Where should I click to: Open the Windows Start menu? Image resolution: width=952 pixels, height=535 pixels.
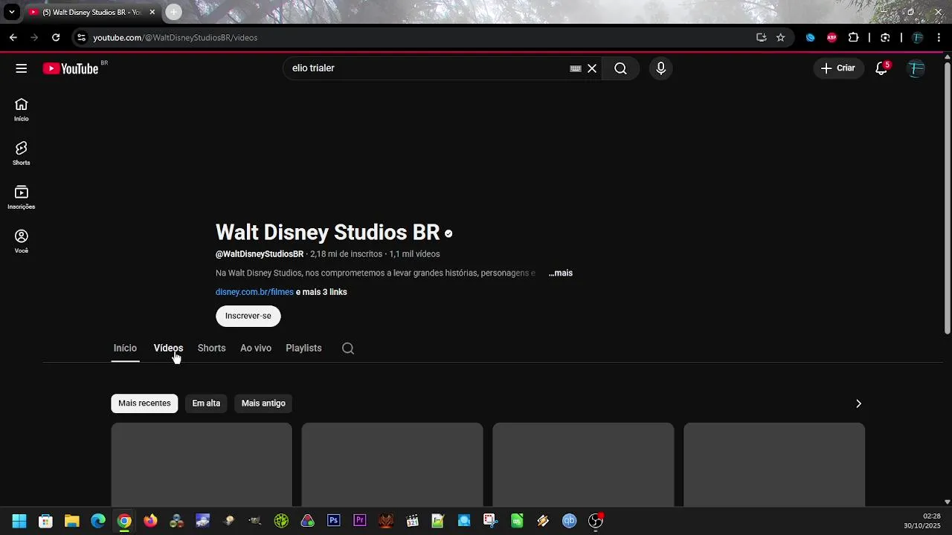coord(19,521)
